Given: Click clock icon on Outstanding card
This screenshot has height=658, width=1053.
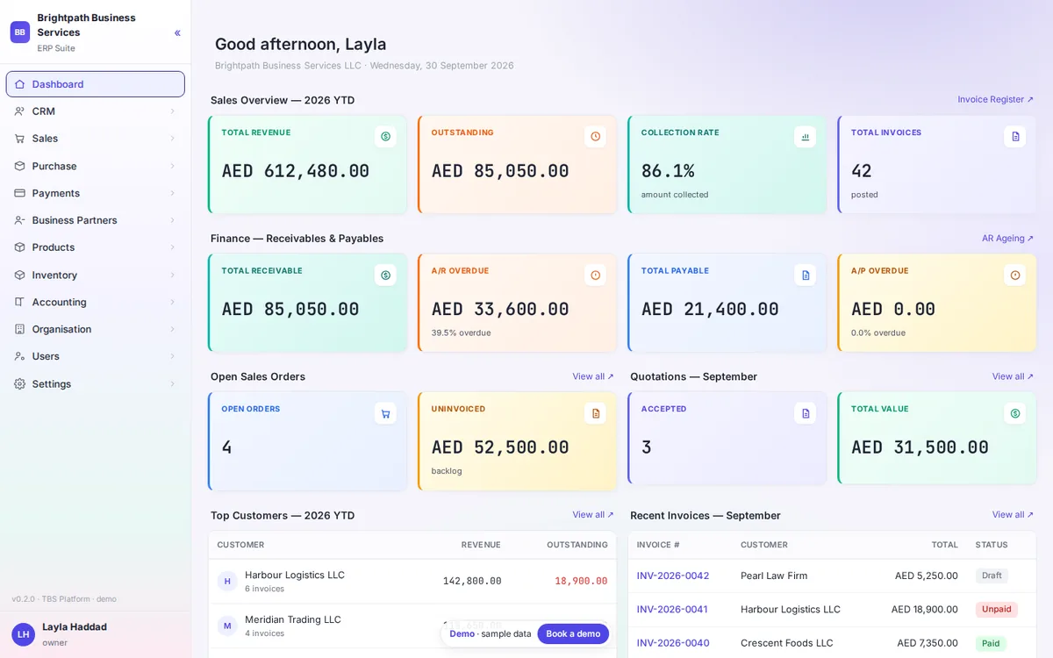Looking at the screenshot, I should click(x=595, y=137).
